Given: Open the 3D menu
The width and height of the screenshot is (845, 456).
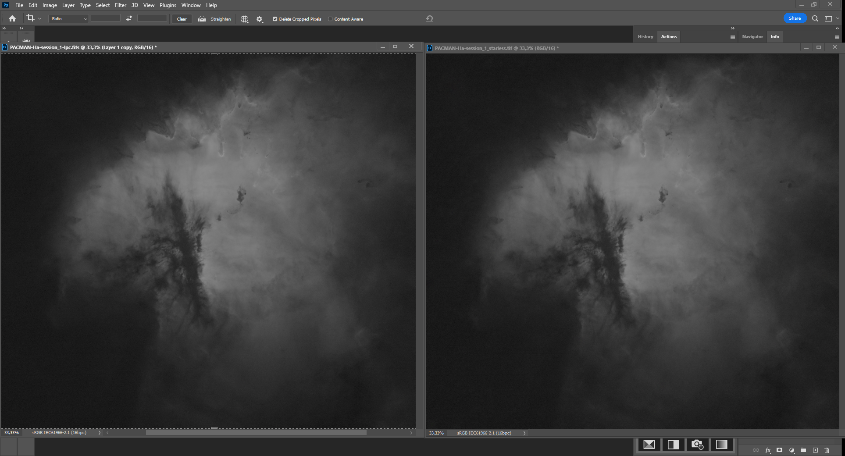Looking at the screenshot, I should (135, 5).
